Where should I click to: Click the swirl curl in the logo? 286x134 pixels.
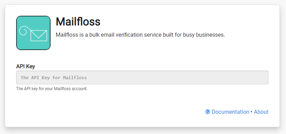pyautogui.click(x=24, y=31)
